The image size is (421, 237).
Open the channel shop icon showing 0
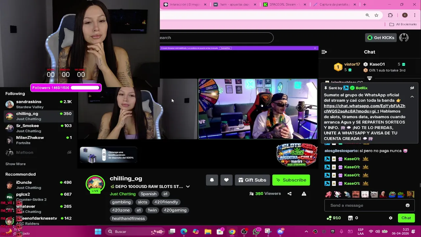[353, 218]
